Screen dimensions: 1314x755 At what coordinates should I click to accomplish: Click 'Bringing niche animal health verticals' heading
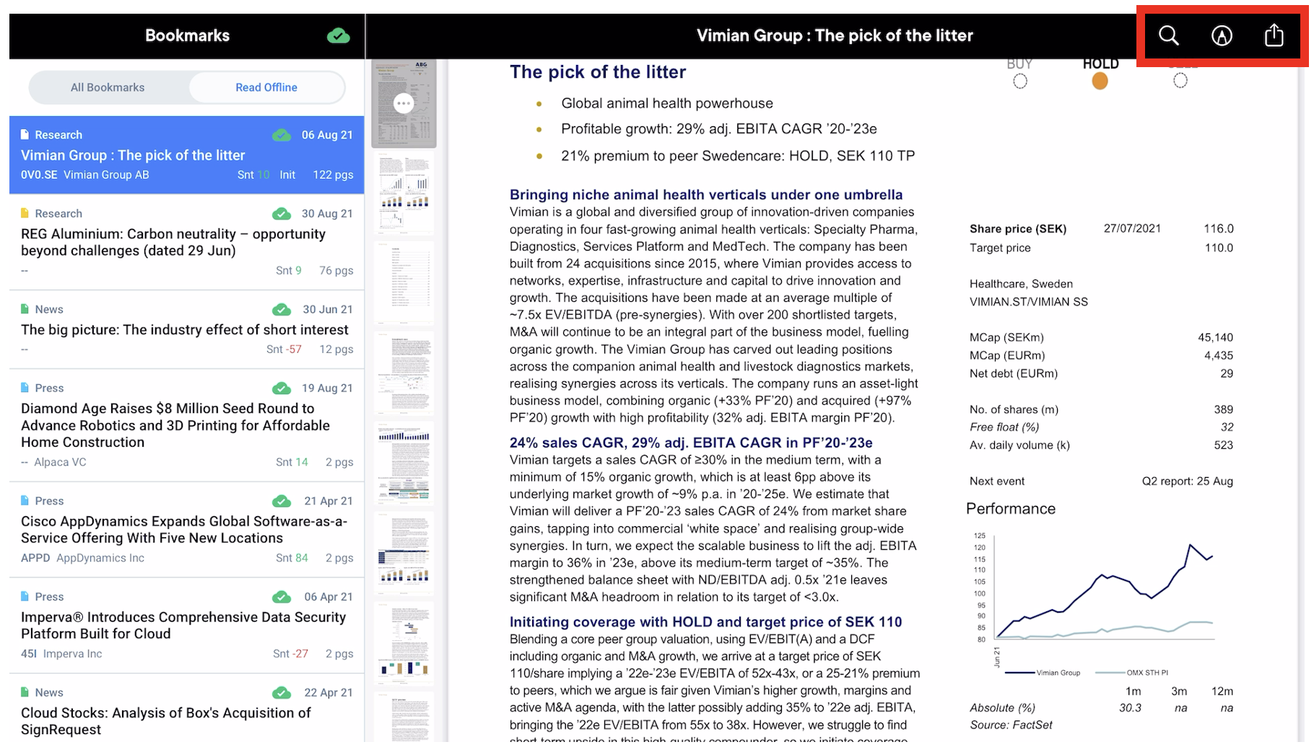tap(706, 194)
